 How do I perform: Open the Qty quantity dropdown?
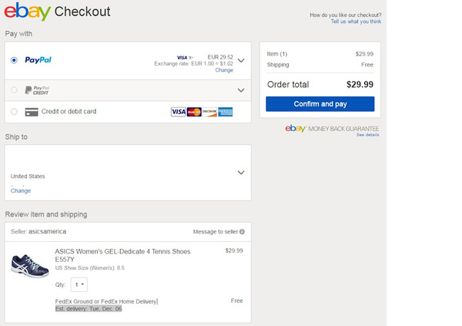tap(79, 284)
